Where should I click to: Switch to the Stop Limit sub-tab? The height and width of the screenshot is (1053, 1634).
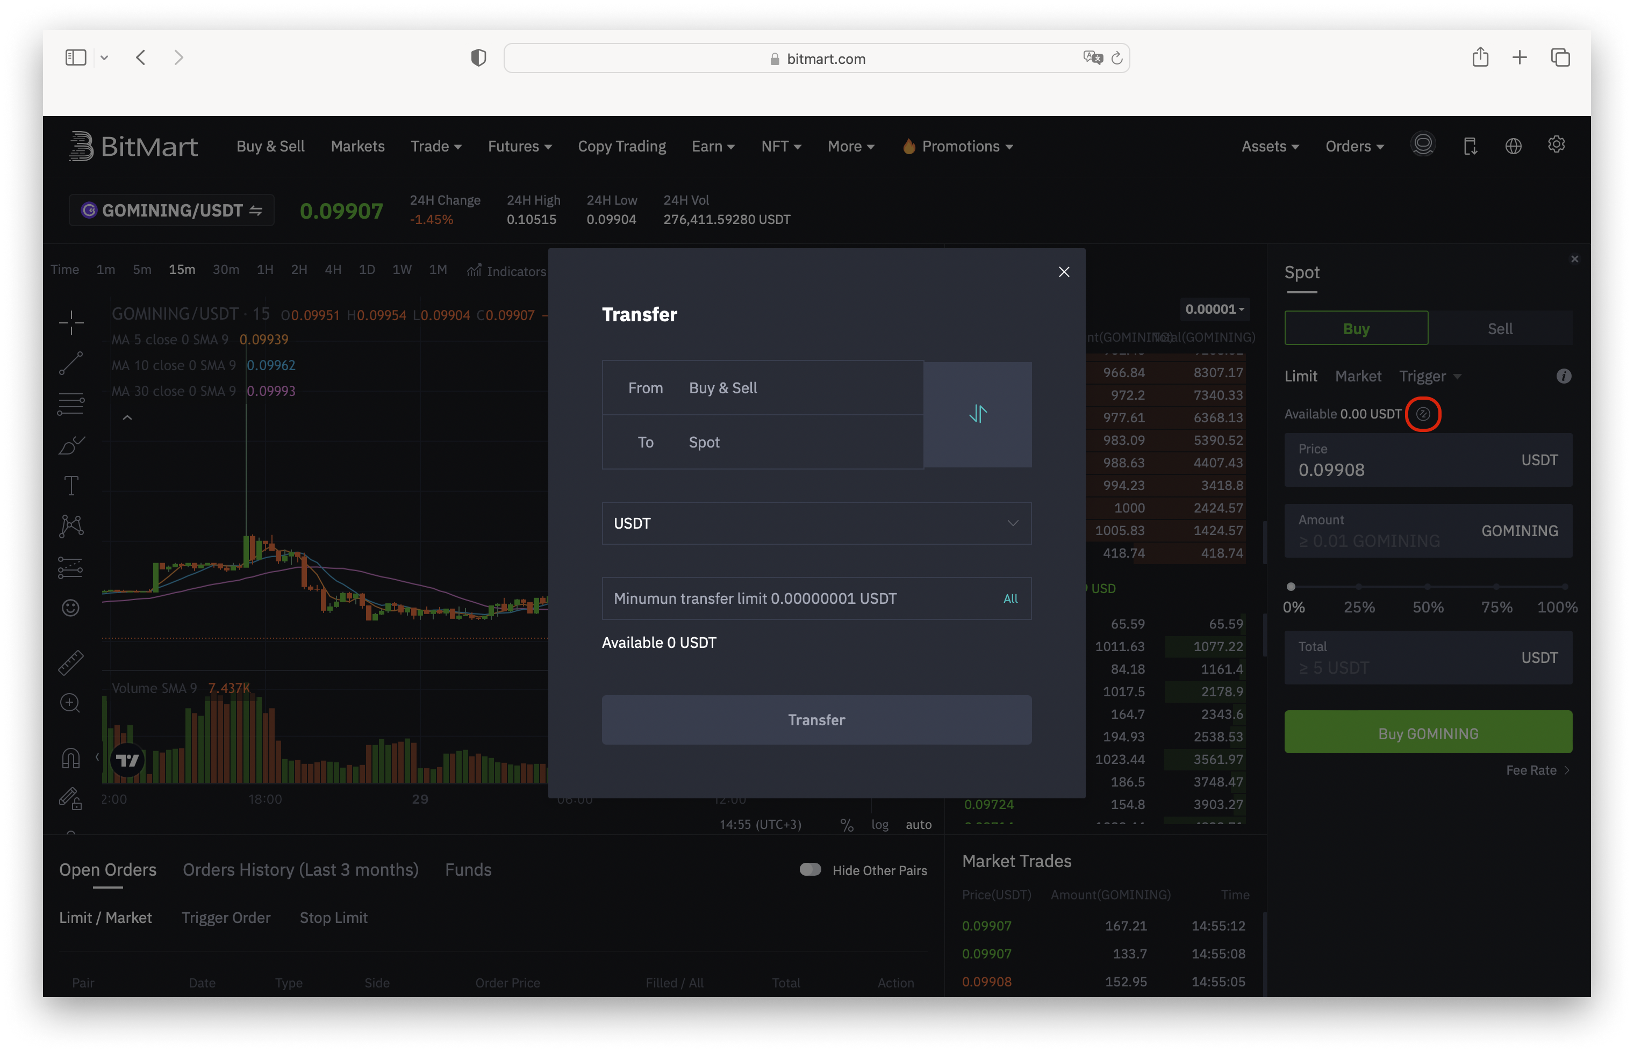point(333,917)
